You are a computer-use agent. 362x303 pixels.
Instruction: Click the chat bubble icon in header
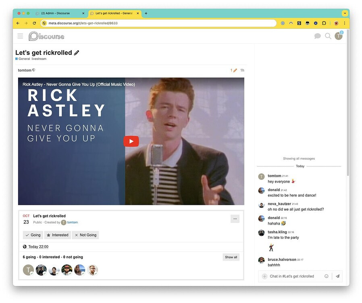pos(317,36)
